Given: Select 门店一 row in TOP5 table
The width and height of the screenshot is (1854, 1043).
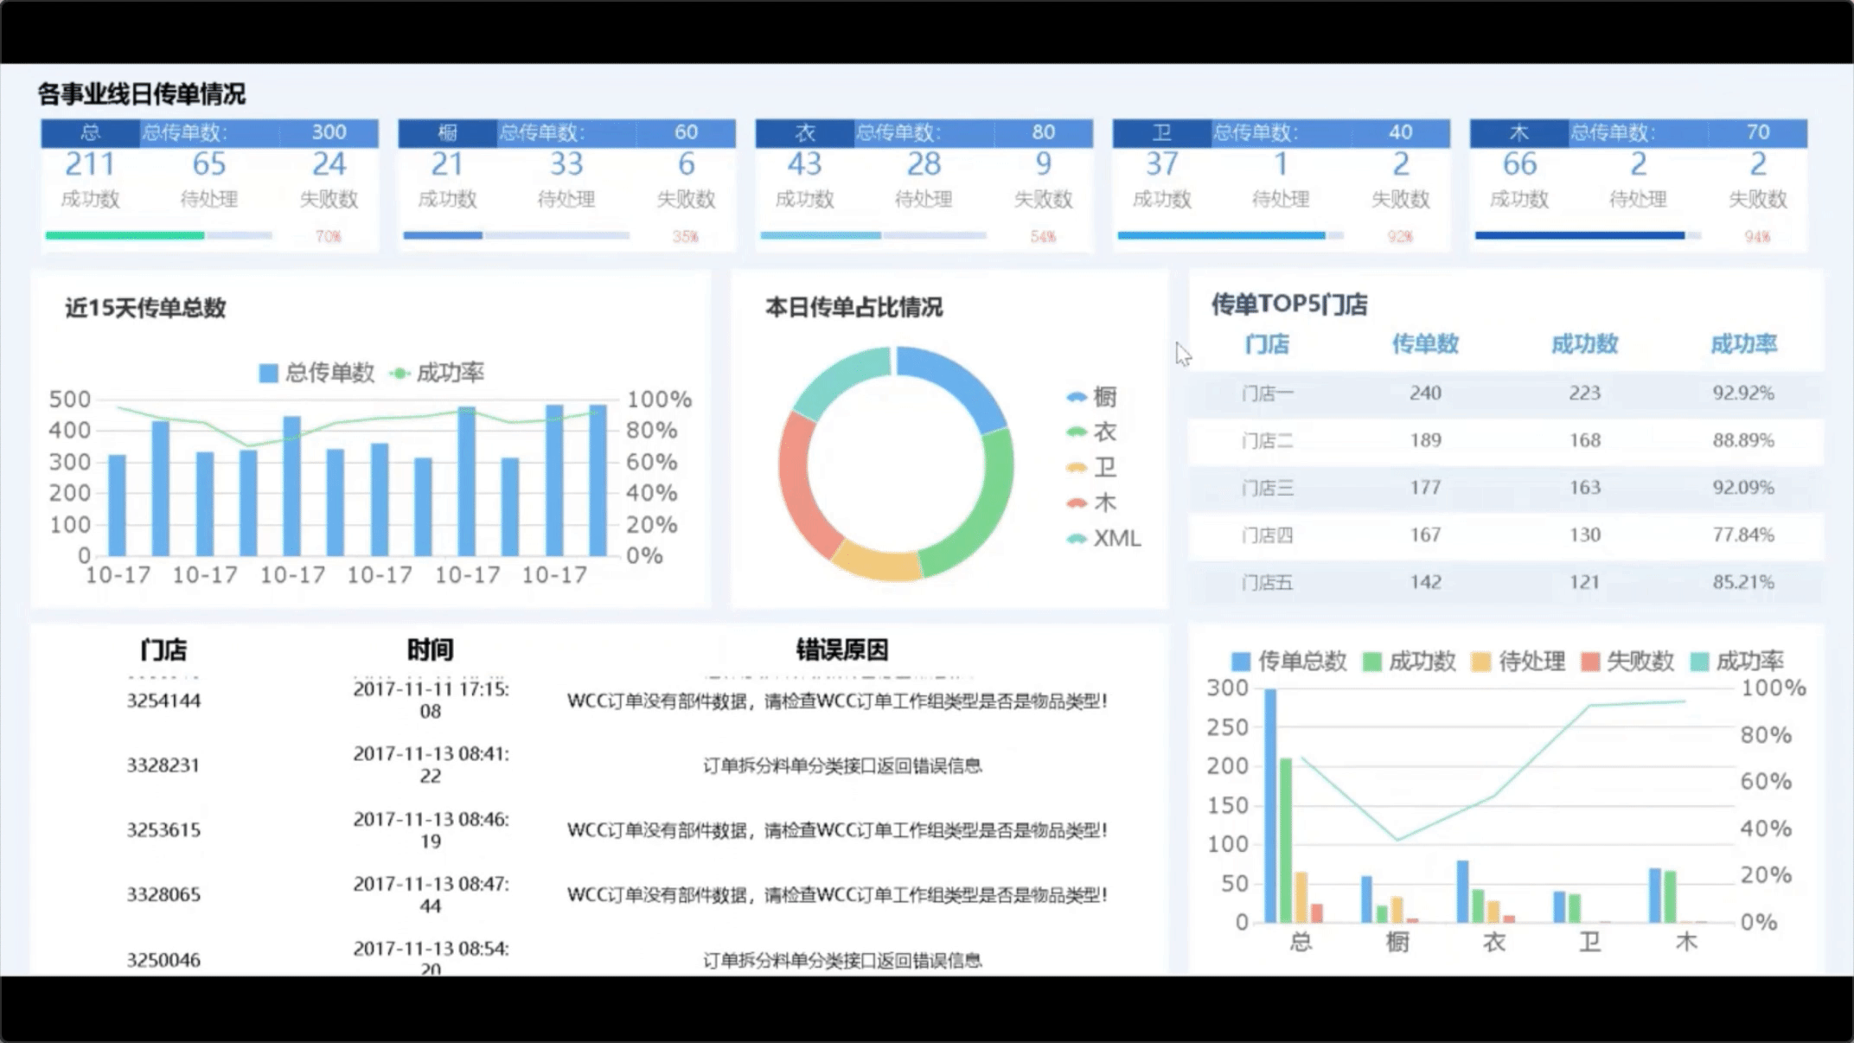Looking at the screenshot, I should [x=1267, y=394].
